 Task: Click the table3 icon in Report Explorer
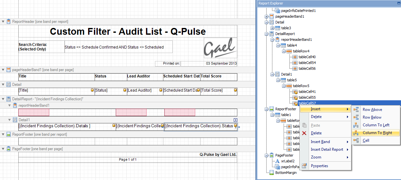pyautogui.click(x=278, y=28)
